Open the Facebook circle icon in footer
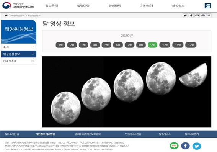Screen dimensions: 217x152 tap(185, 146)
